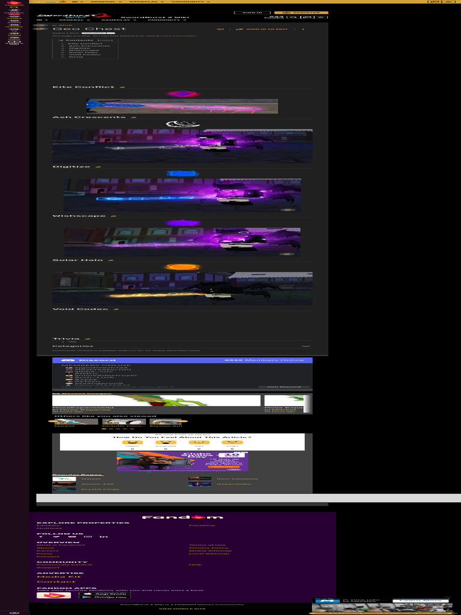
Task: Jump to Wishscape in the Contents
Action: point(83,50)
